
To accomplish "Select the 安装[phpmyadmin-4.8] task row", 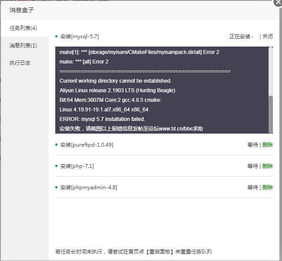I will coord(164,187).
